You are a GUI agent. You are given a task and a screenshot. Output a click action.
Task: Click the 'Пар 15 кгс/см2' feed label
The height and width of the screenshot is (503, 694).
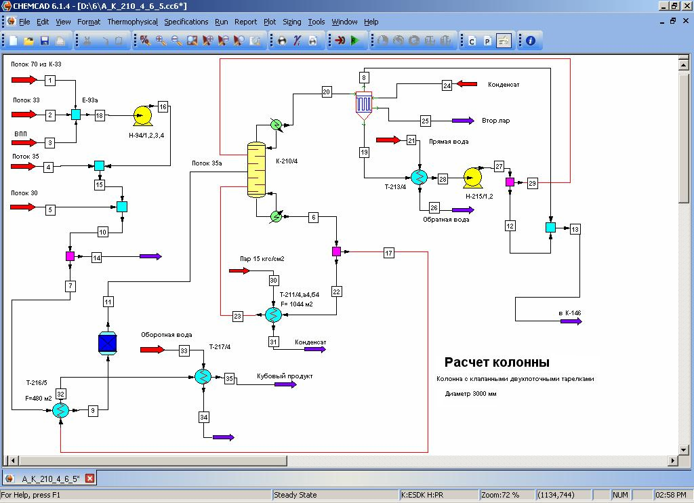[262, 258]
